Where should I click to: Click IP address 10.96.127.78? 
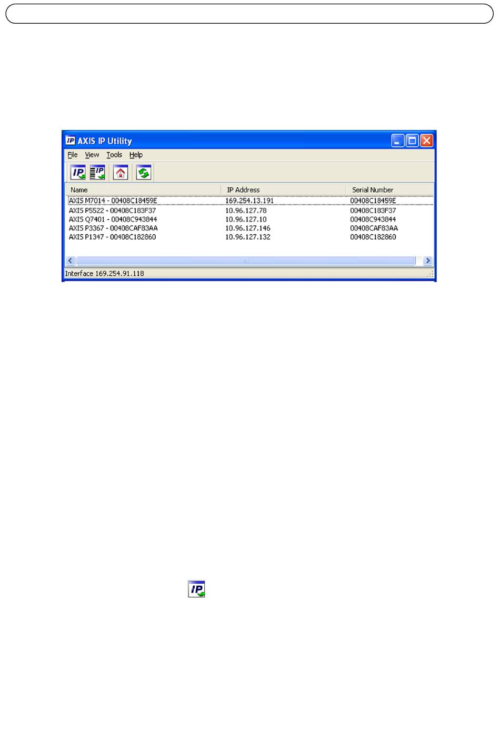pyautogui.click(x=246, y=211)
